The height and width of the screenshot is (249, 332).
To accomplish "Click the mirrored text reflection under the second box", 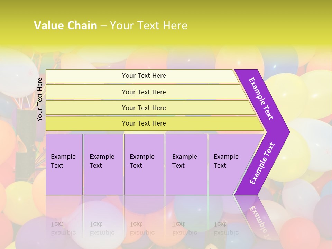I will (x=102, y=228).
